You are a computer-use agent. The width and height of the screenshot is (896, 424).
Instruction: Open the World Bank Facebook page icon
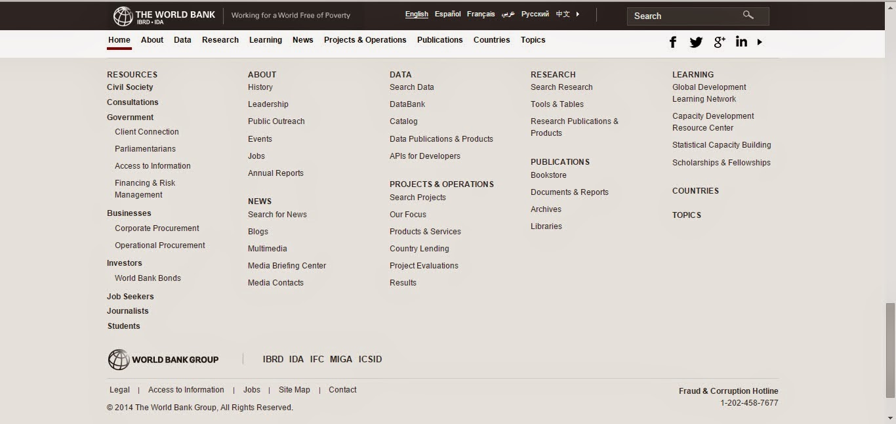673,42
